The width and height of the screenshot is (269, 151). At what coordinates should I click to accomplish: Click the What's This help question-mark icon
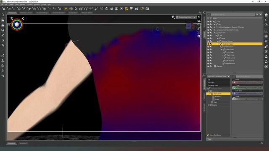pyautogui.click(x=142, y=8)
